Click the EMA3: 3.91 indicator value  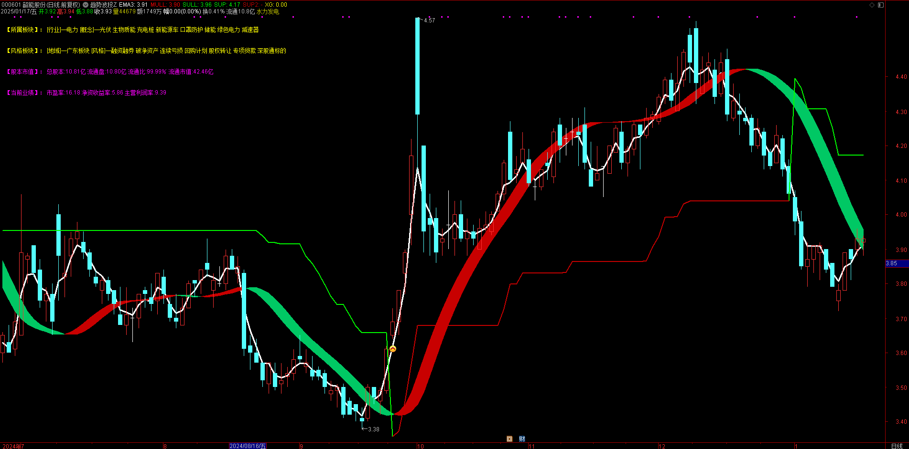[133, 5]
